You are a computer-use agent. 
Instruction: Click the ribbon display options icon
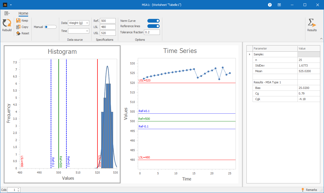(x=279, y=5)
